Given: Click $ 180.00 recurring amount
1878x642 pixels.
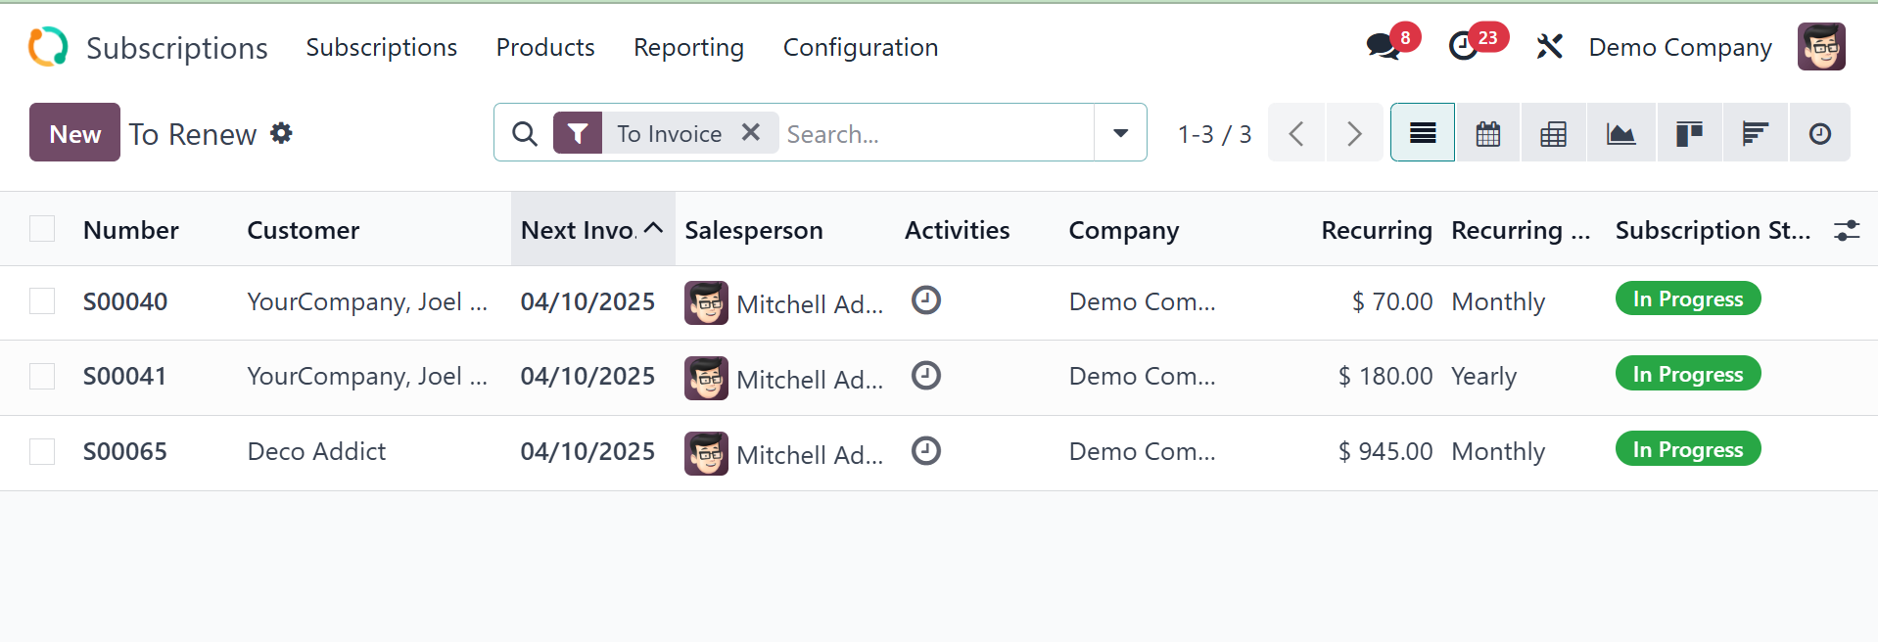Looking at the screenshot, I should coord(1385,376).
